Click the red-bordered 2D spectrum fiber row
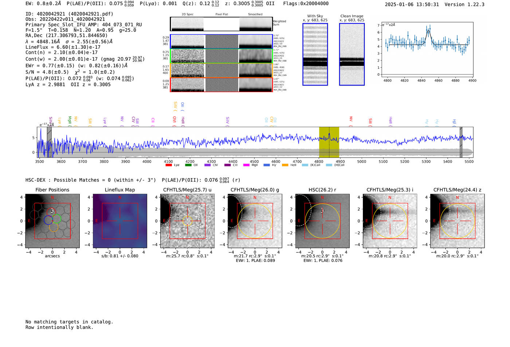This screenshot has width=510, height=347. coord(221,85)
